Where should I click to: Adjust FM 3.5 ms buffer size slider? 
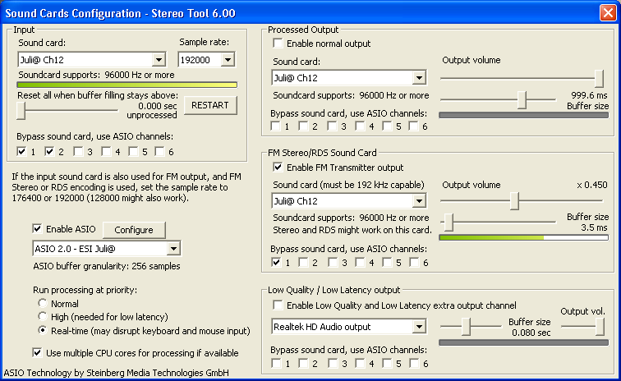pos(448,223)
